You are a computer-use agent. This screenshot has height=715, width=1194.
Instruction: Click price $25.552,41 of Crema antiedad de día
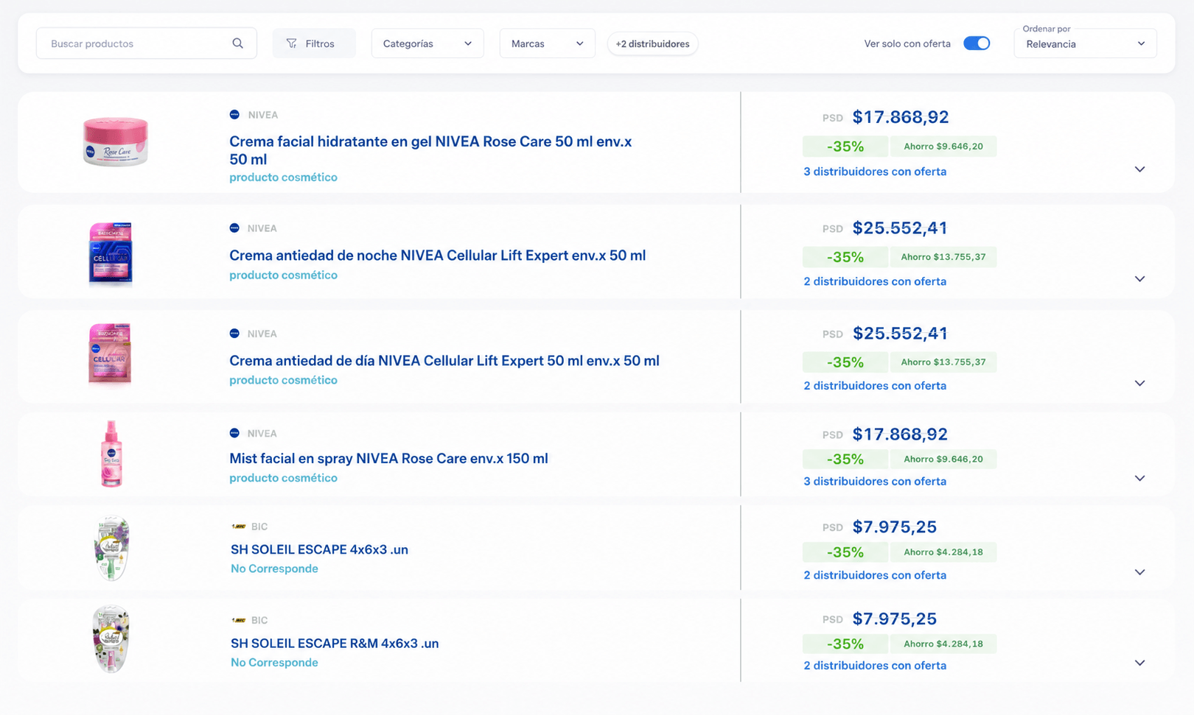click(x=900, y=334)
